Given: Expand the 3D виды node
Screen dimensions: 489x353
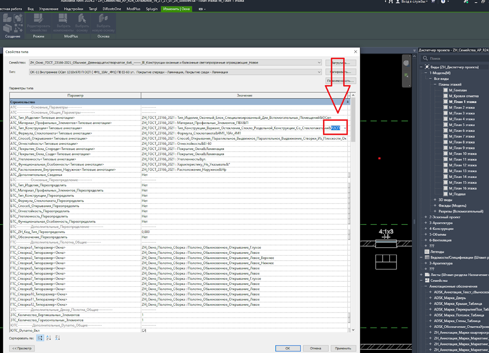Looking at the screenshot, I should click(435, 199).
